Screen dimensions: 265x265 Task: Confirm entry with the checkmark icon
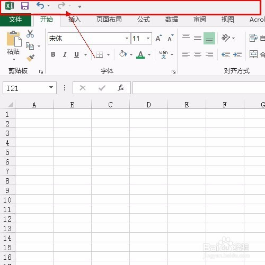click(102, 88)
